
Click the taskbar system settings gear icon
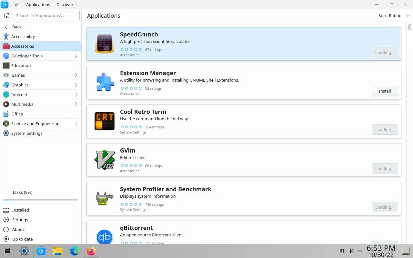click(x=24, y=251)
